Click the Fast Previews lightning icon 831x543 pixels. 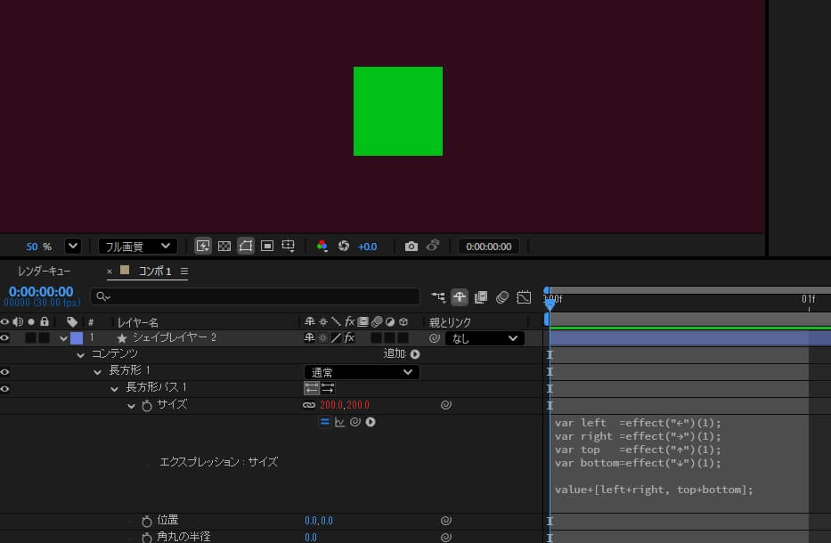pos(203,246)
